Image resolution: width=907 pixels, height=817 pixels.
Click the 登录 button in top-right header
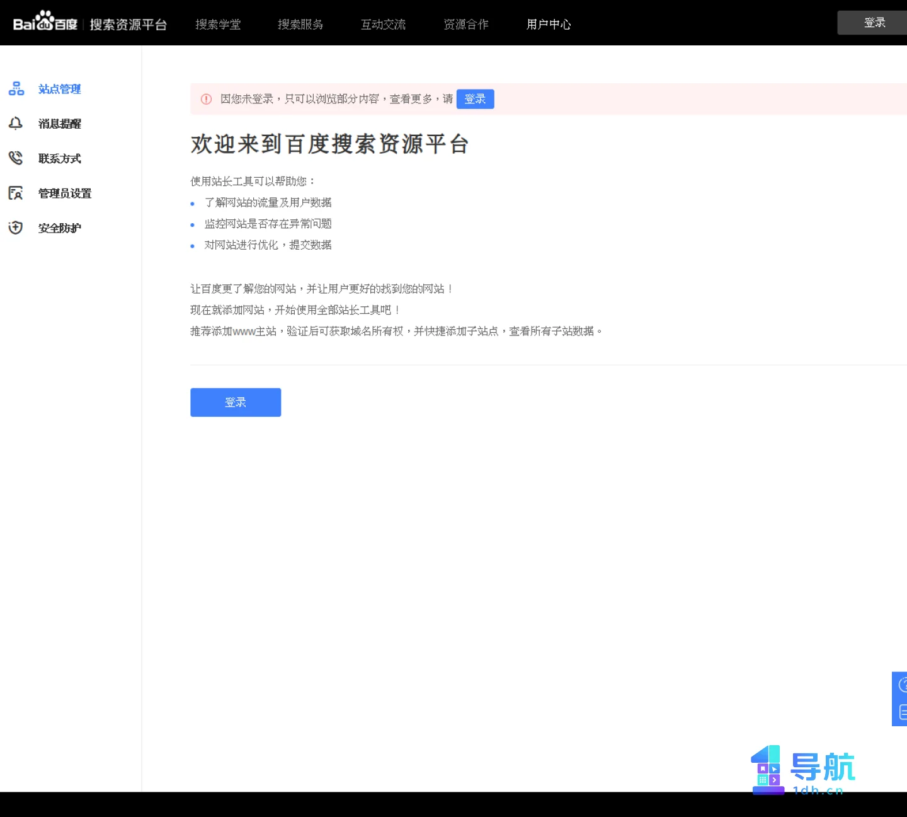pos(872,23)
